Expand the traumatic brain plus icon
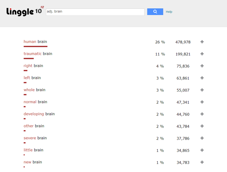 202,54
